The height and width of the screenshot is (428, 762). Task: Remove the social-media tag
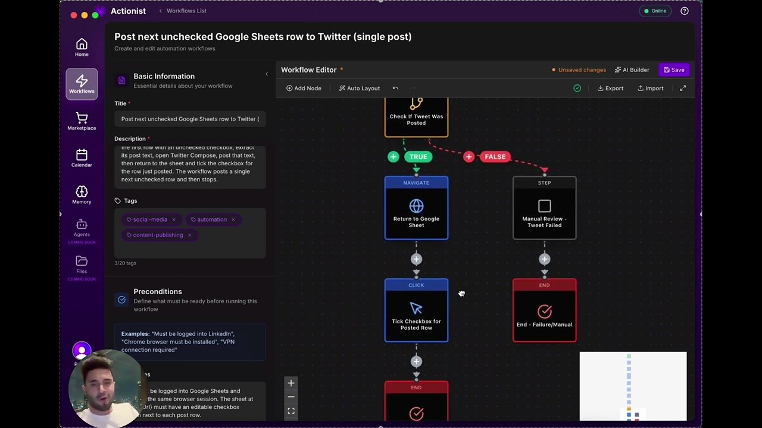[174, 219]
